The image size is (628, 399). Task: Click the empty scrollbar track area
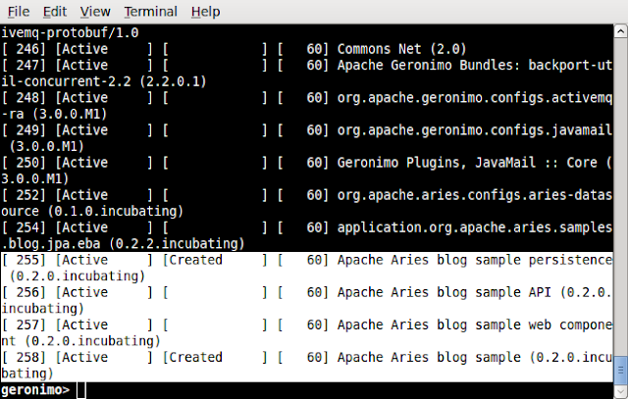point(620,196)
